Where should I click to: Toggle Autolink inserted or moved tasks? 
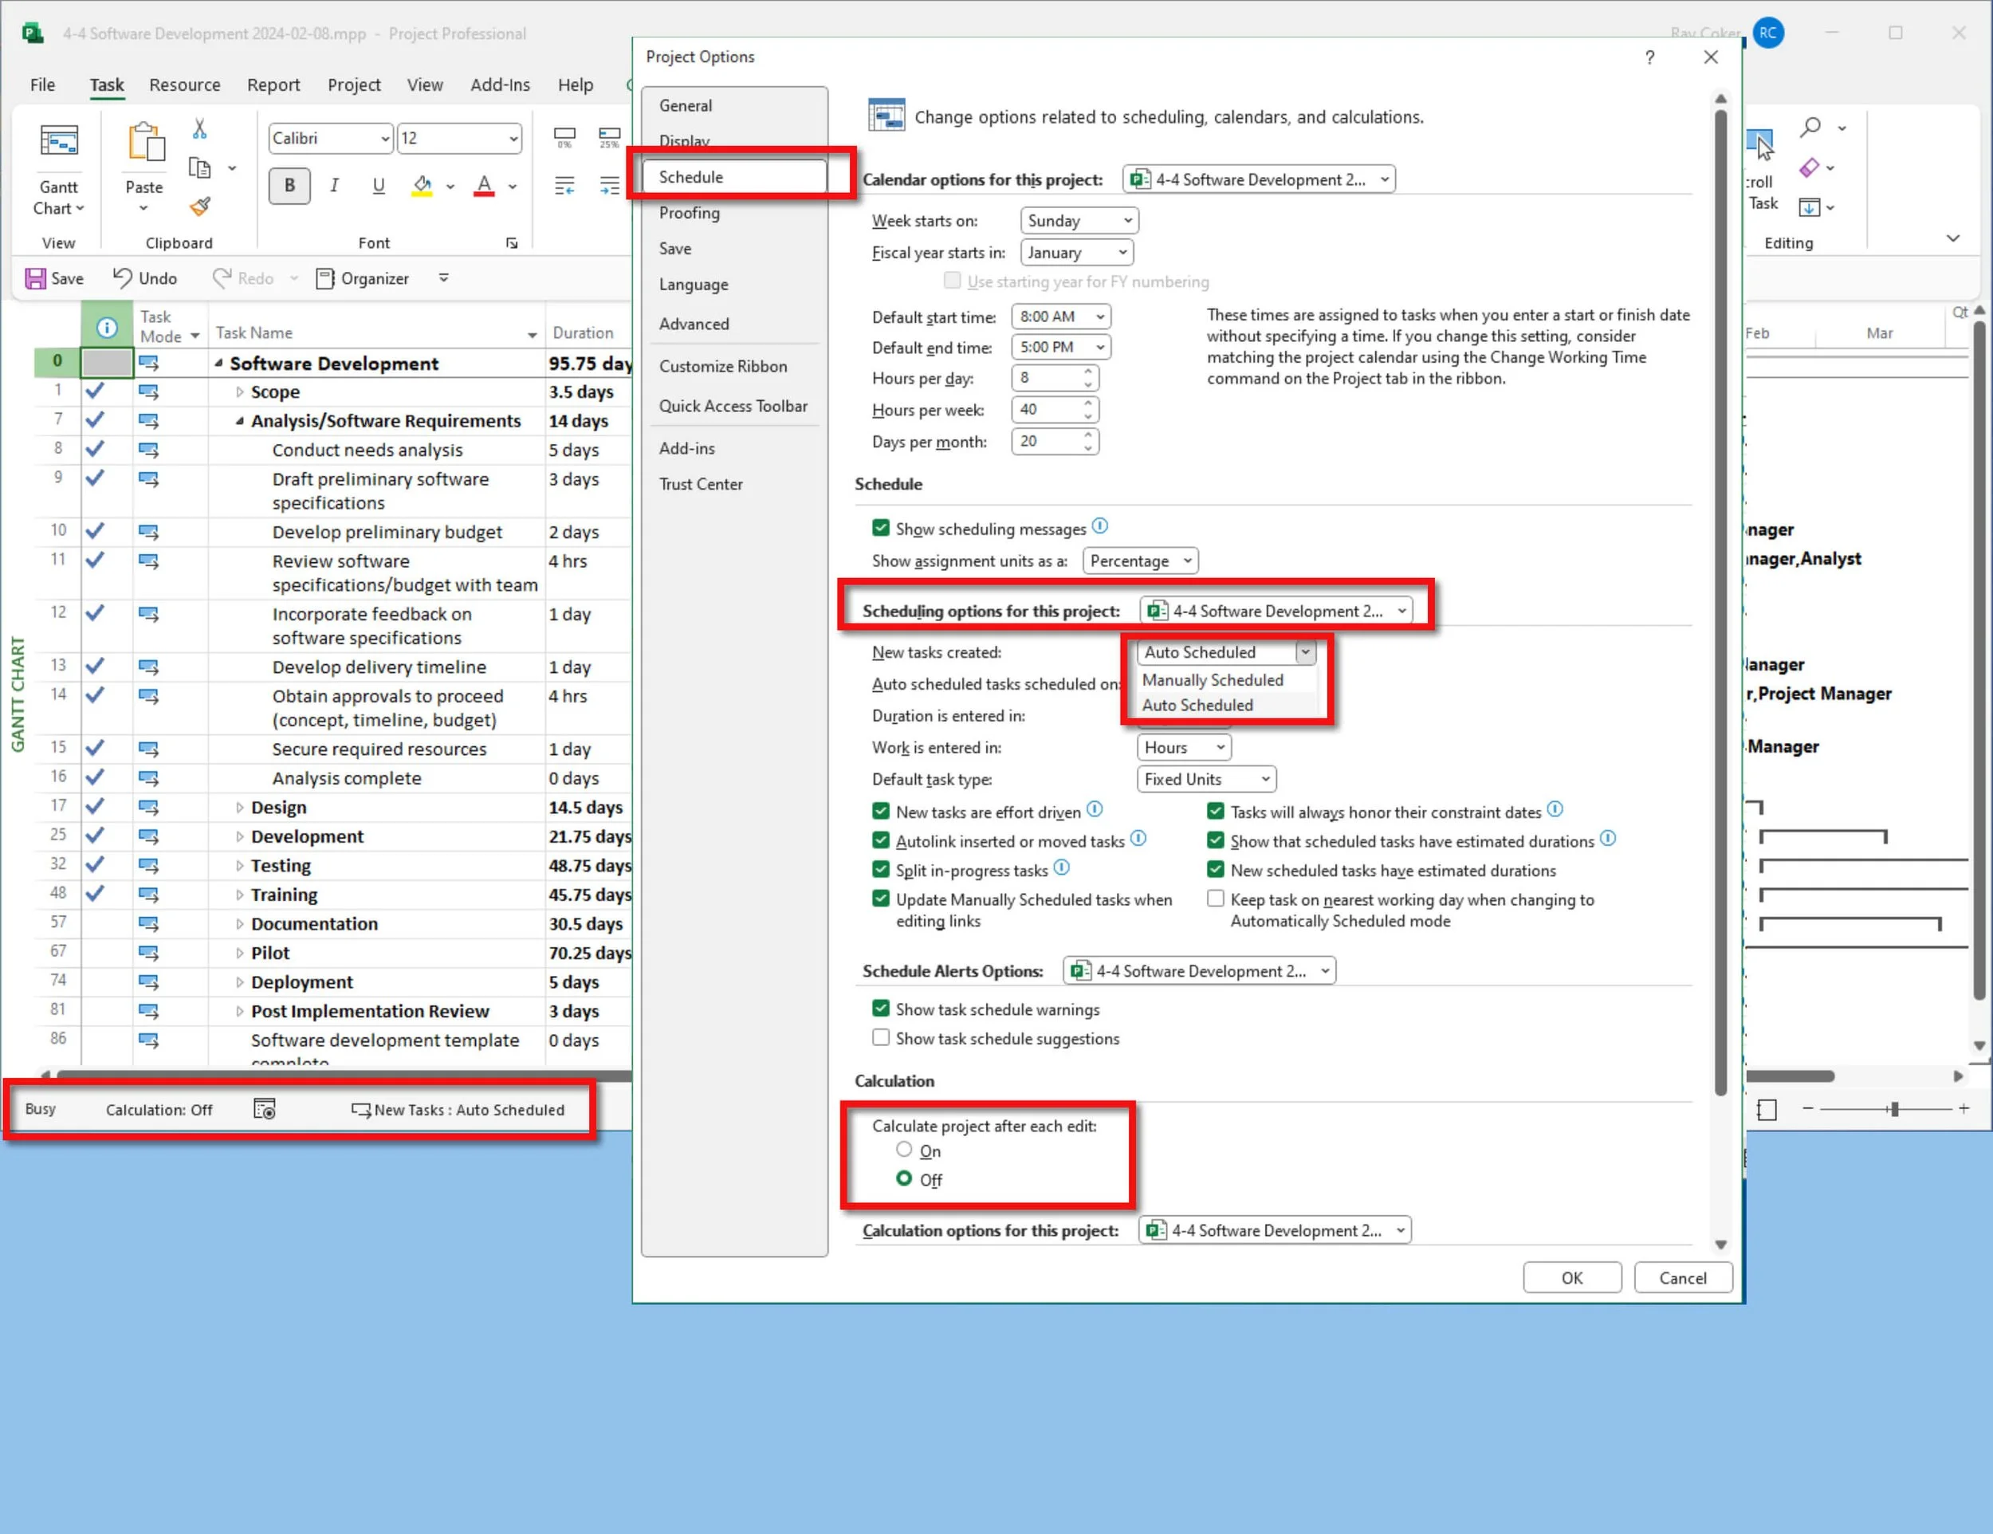point(881,840)
